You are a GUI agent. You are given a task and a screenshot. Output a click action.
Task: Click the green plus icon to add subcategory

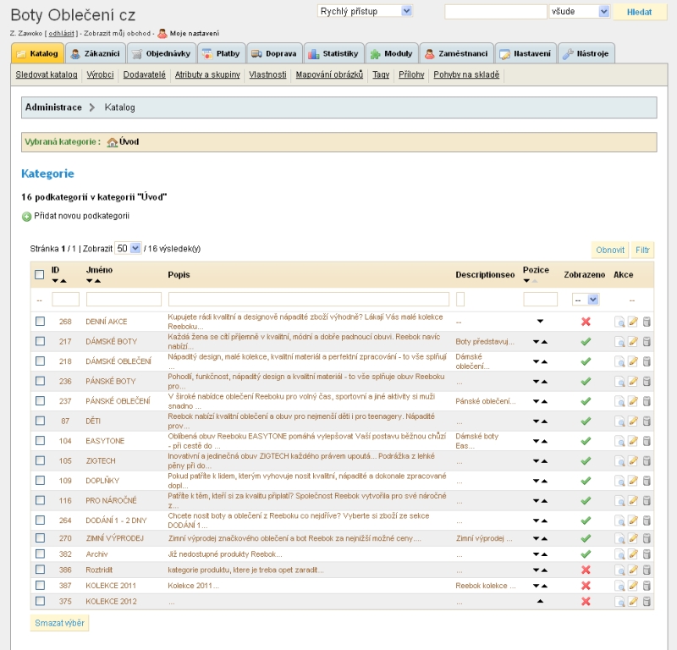(x=26, y=216)
